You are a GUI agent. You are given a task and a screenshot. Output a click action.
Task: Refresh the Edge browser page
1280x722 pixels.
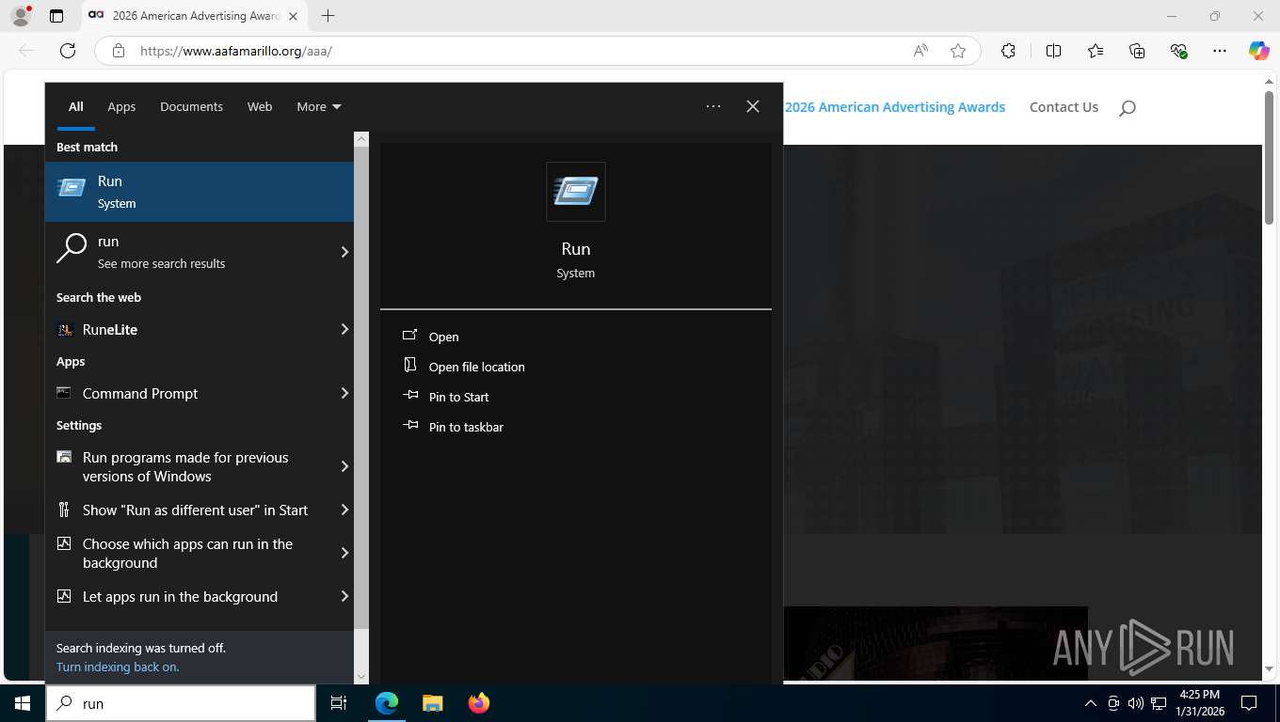pos(68,51)
